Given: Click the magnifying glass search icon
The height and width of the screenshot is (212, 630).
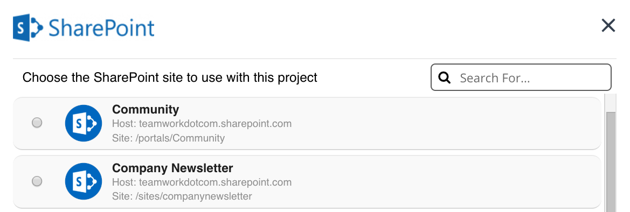Looking at the screenshot, I should click(x=445, y=77).
